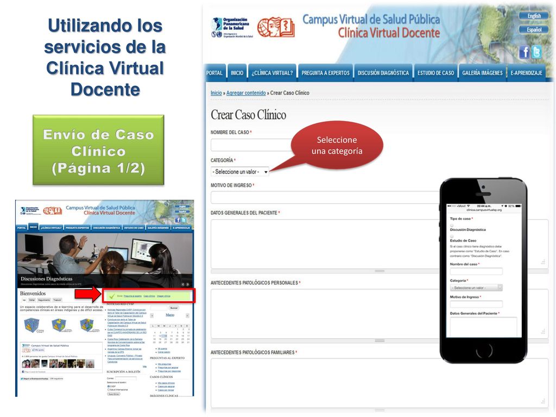Click the red logo in the small homepage header
This screenshot has height=417, width=556.
tap(53, 211)
